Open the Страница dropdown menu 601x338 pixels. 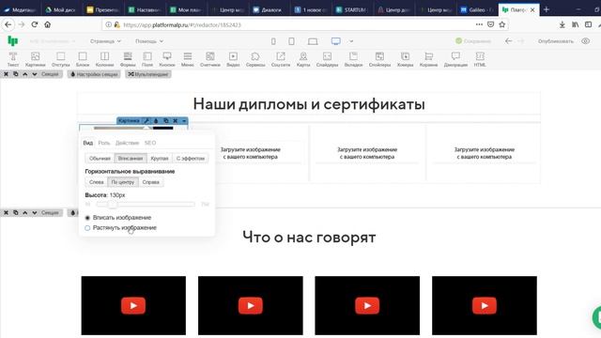click(x=105, y=41)
